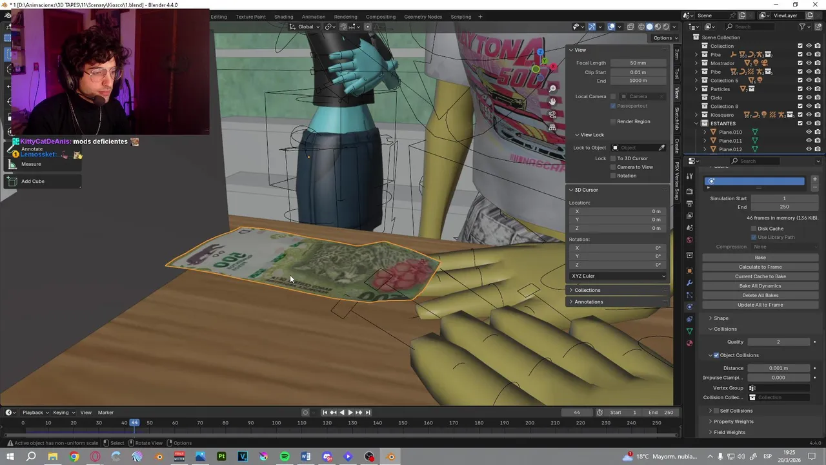
Task: Open the Output properties tab
Action: click(689, 203)
